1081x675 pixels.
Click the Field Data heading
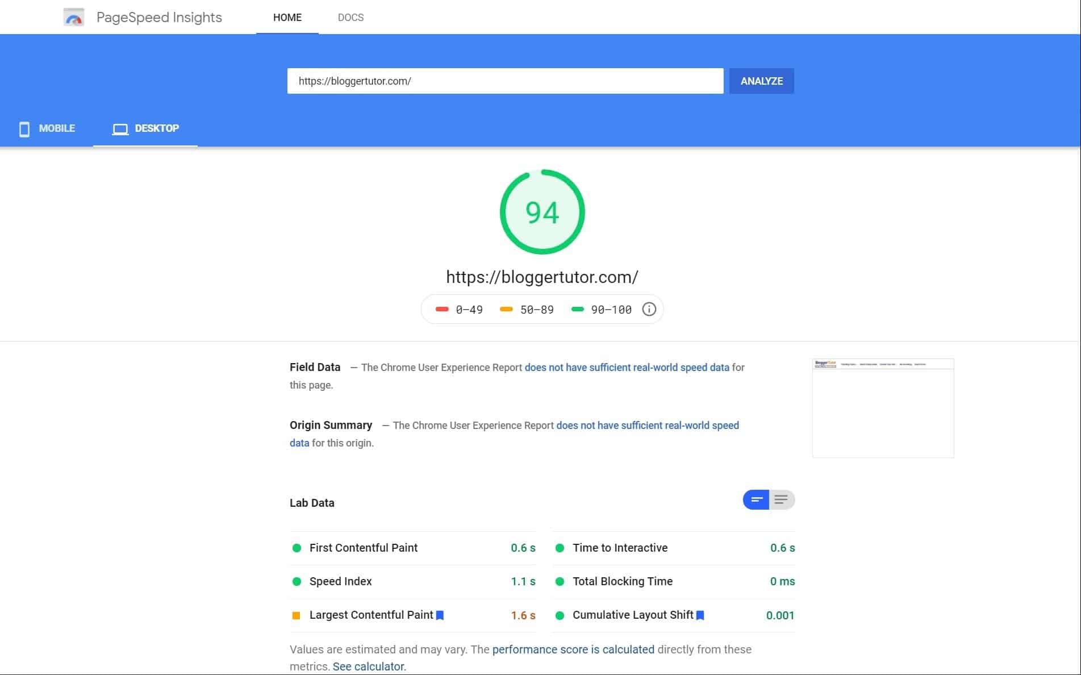(315, 367)
